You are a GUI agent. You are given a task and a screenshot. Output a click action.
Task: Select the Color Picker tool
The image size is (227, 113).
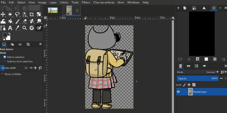pyautogui.click(x=17, y=28)
